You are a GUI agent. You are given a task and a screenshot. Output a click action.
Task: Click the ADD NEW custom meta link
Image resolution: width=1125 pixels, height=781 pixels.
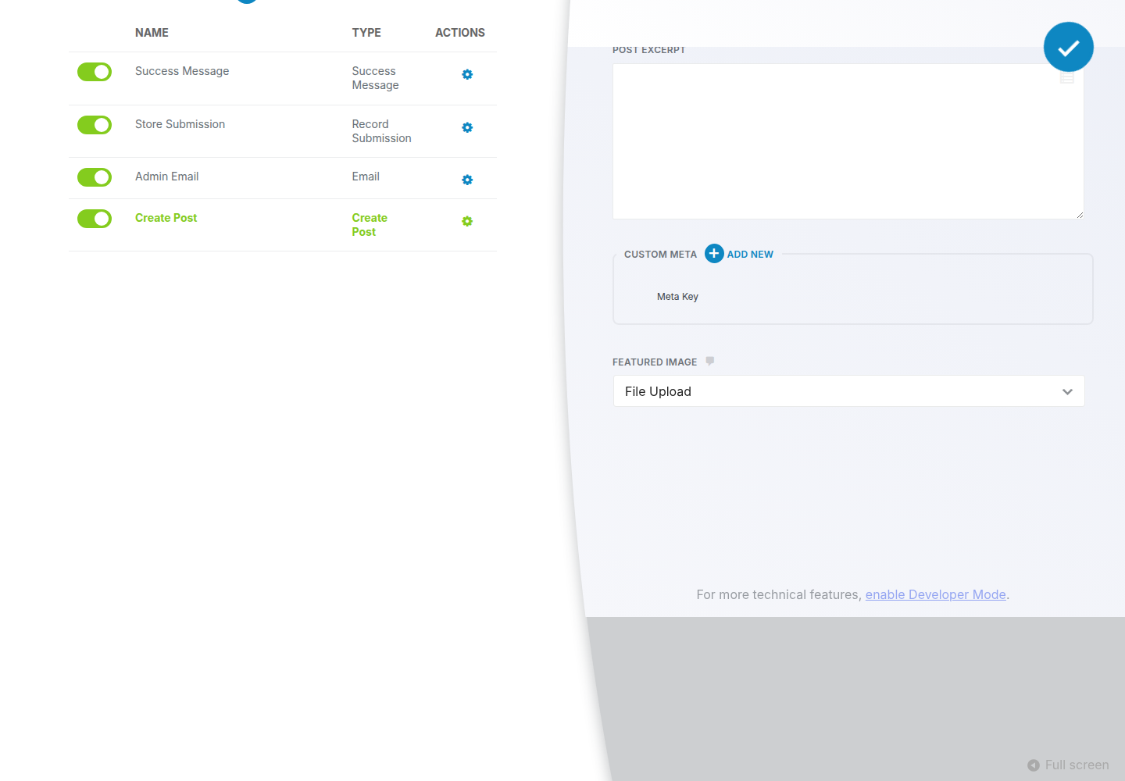750,255
